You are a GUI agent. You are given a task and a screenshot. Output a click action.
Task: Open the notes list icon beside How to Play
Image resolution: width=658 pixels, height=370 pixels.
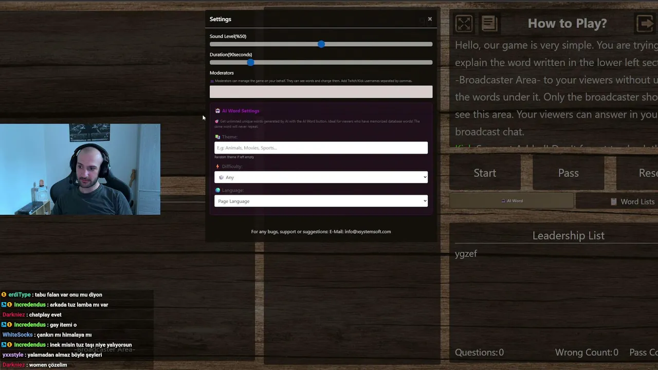[x=489, y=23]
